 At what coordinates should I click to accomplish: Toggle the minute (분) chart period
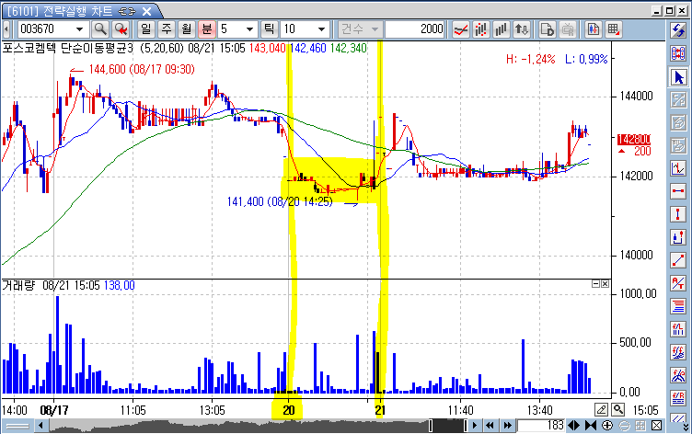pos(207,29)
